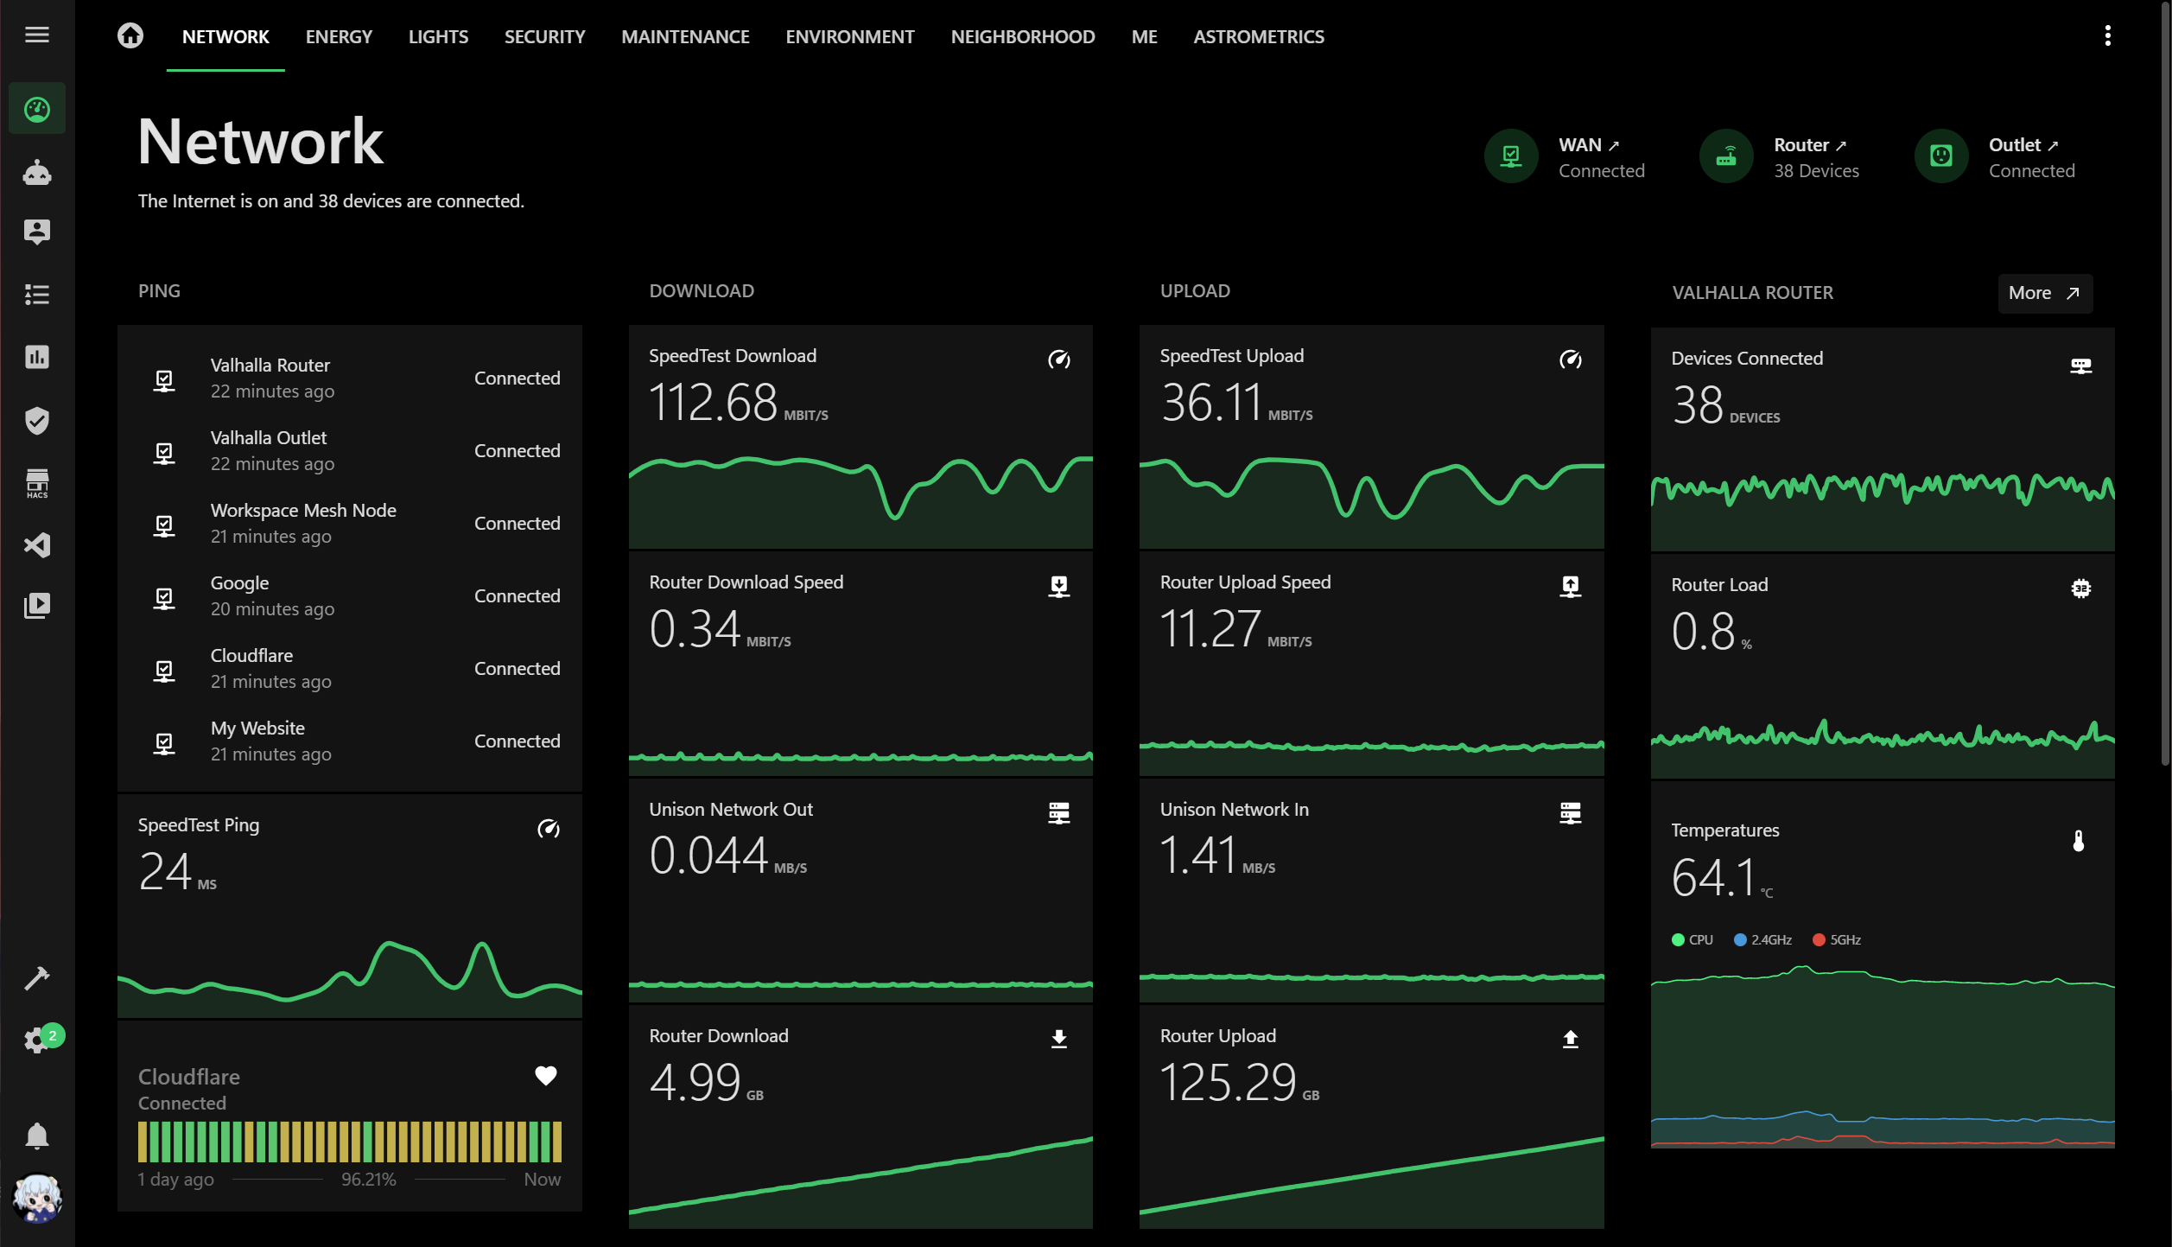Open the Media browser sidebar icon

click(x=38, y=605)
